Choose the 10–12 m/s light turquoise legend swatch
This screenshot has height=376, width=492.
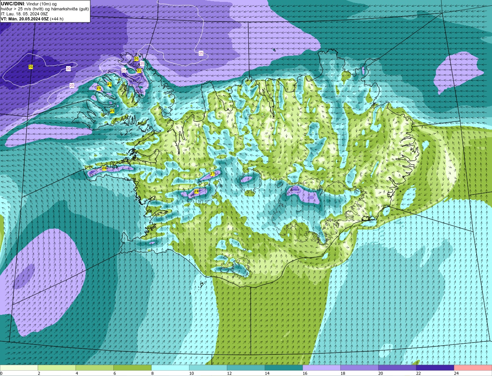208,368
